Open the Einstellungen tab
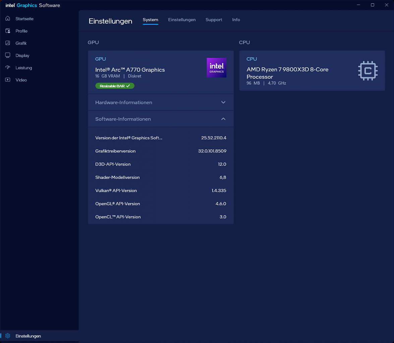The image size is (394, 343). pyautogui.click(x=182, y=19)
